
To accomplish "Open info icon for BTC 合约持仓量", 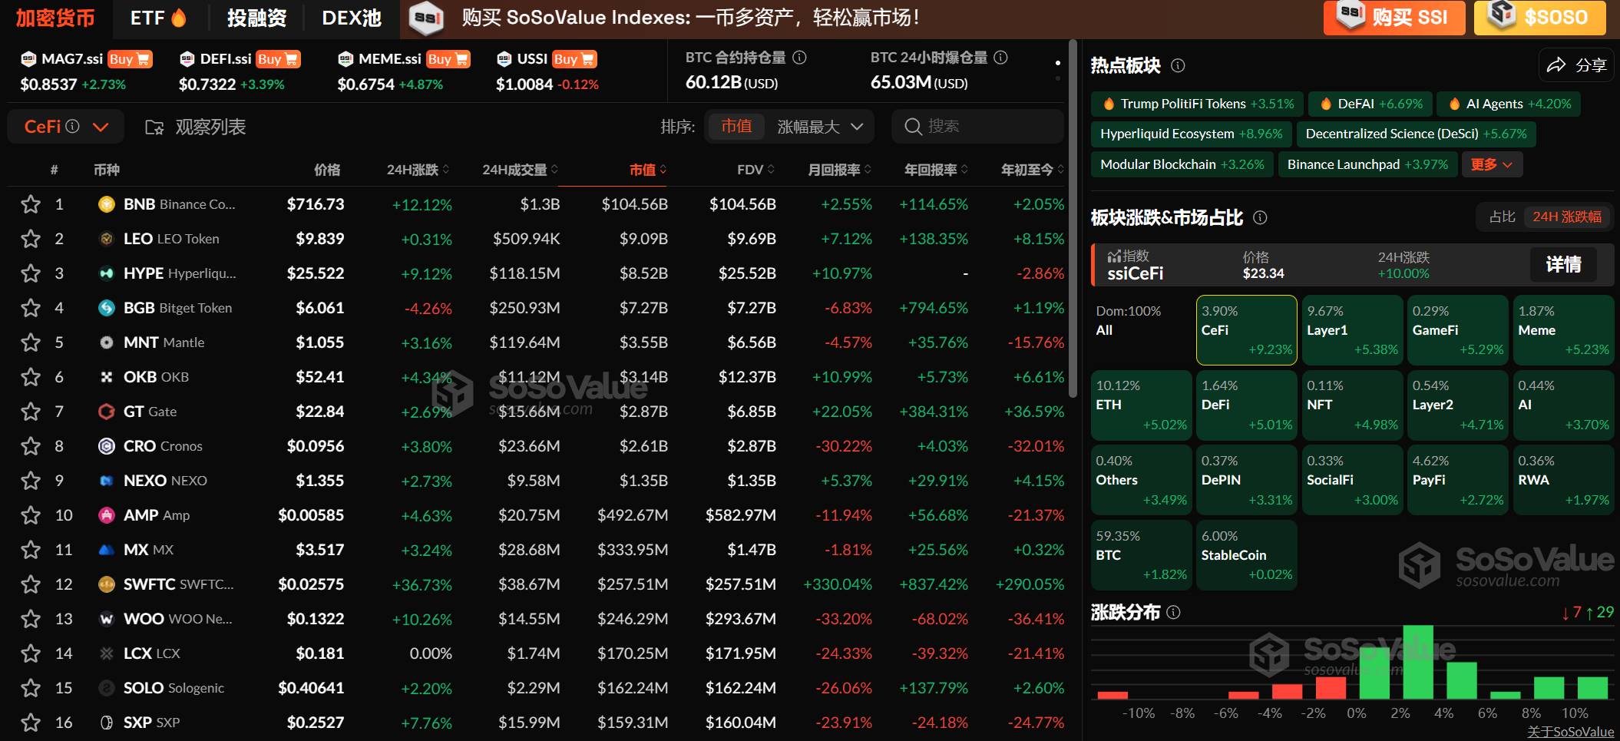I will 799,58.
